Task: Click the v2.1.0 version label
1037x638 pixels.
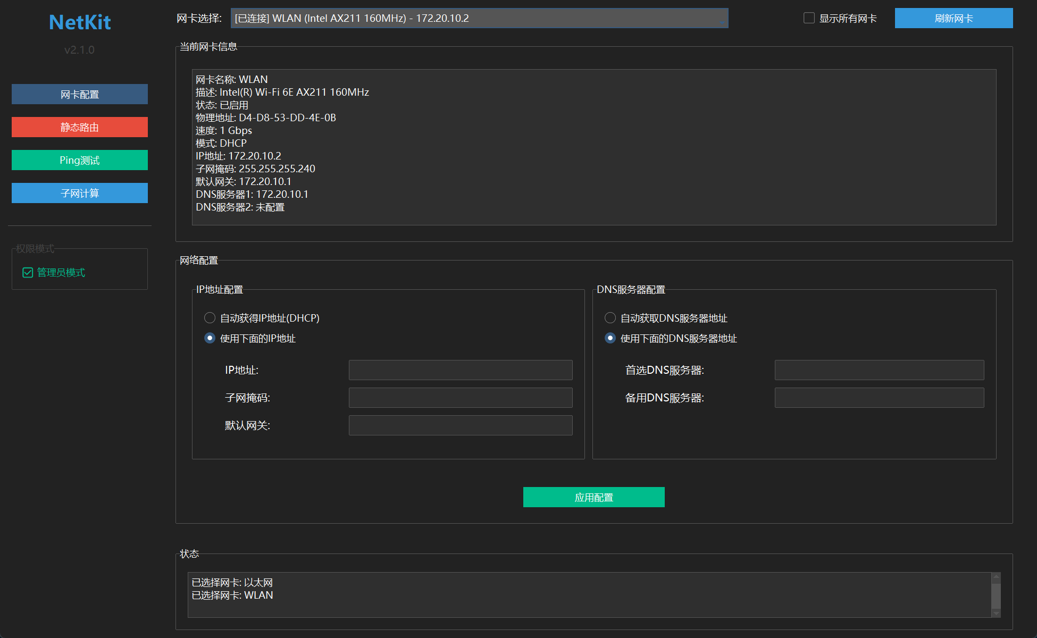Action: click(x=79, y=50)
